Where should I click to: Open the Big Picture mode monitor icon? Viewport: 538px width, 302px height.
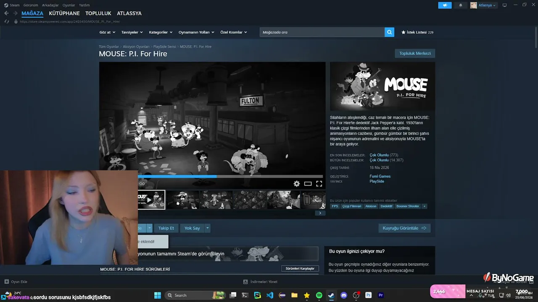tap(504, 5)
